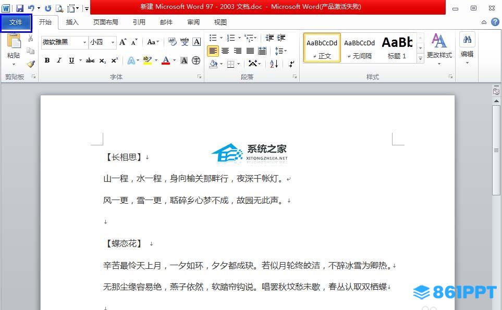502x310 pixels.
Task: Toggle Justify paragraph alignment
Action: (250, 51)
